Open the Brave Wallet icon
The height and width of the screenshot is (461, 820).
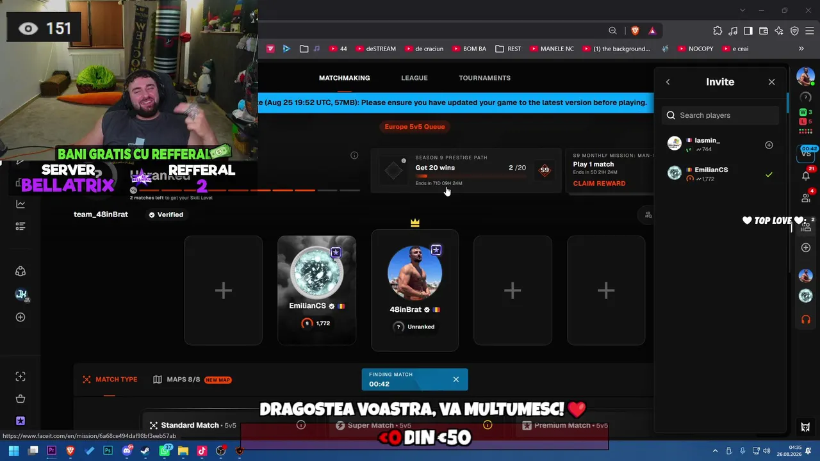(x=764, y=31)
